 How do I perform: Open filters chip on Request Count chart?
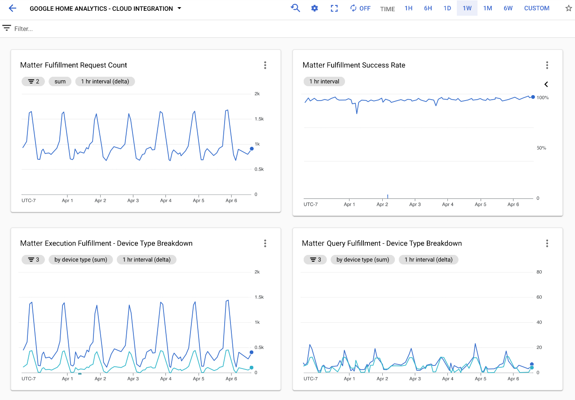[33, 81]
